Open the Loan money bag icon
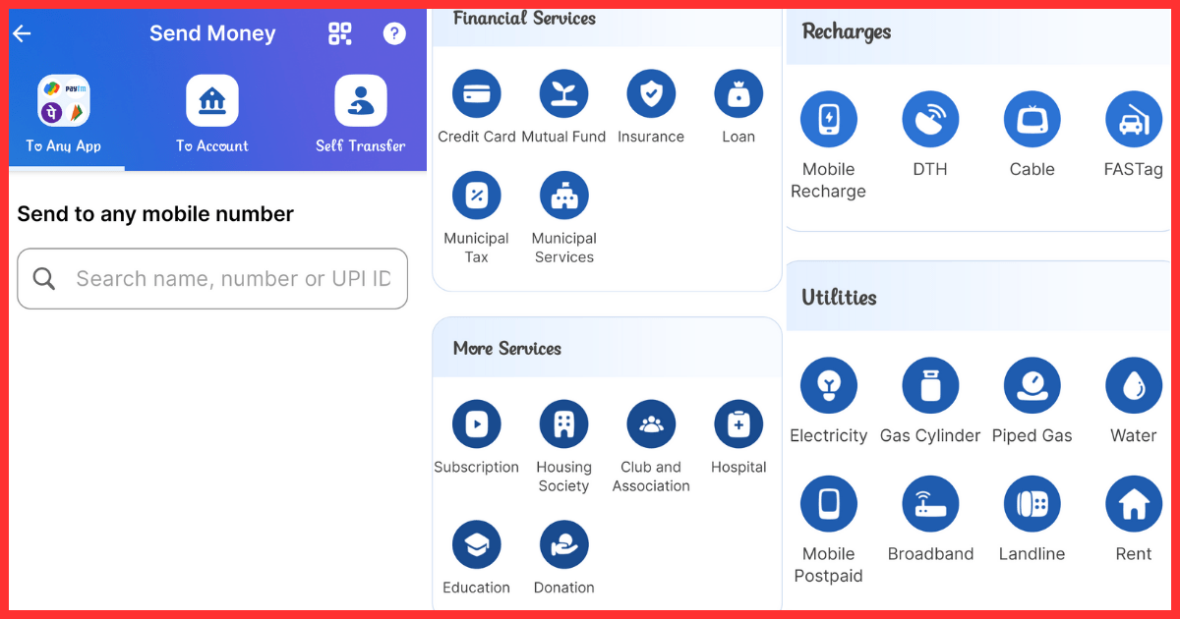 [x=738, y=94]
